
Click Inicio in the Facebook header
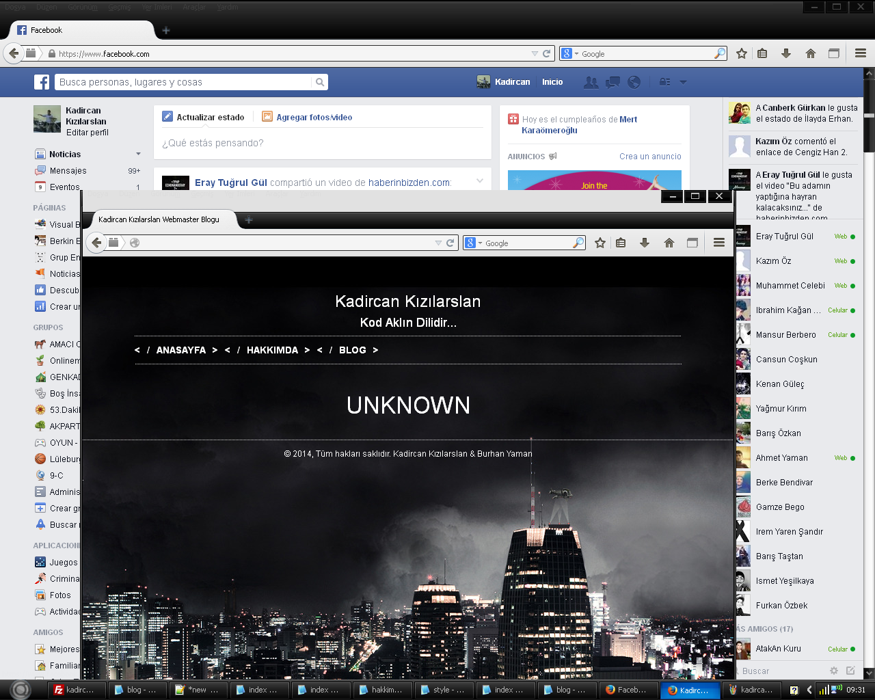552,82
